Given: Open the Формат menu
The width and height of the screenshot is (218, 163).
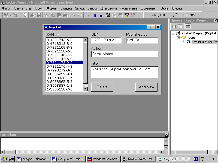Looking at the screenshot, I should (52, 8).
